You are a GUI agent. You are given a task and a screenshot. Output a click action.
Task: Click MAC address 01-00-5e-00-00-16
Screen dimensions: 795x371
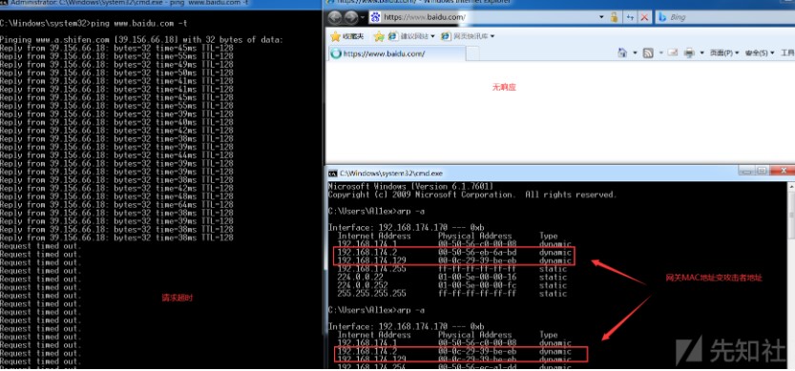(x=477, y=278)
